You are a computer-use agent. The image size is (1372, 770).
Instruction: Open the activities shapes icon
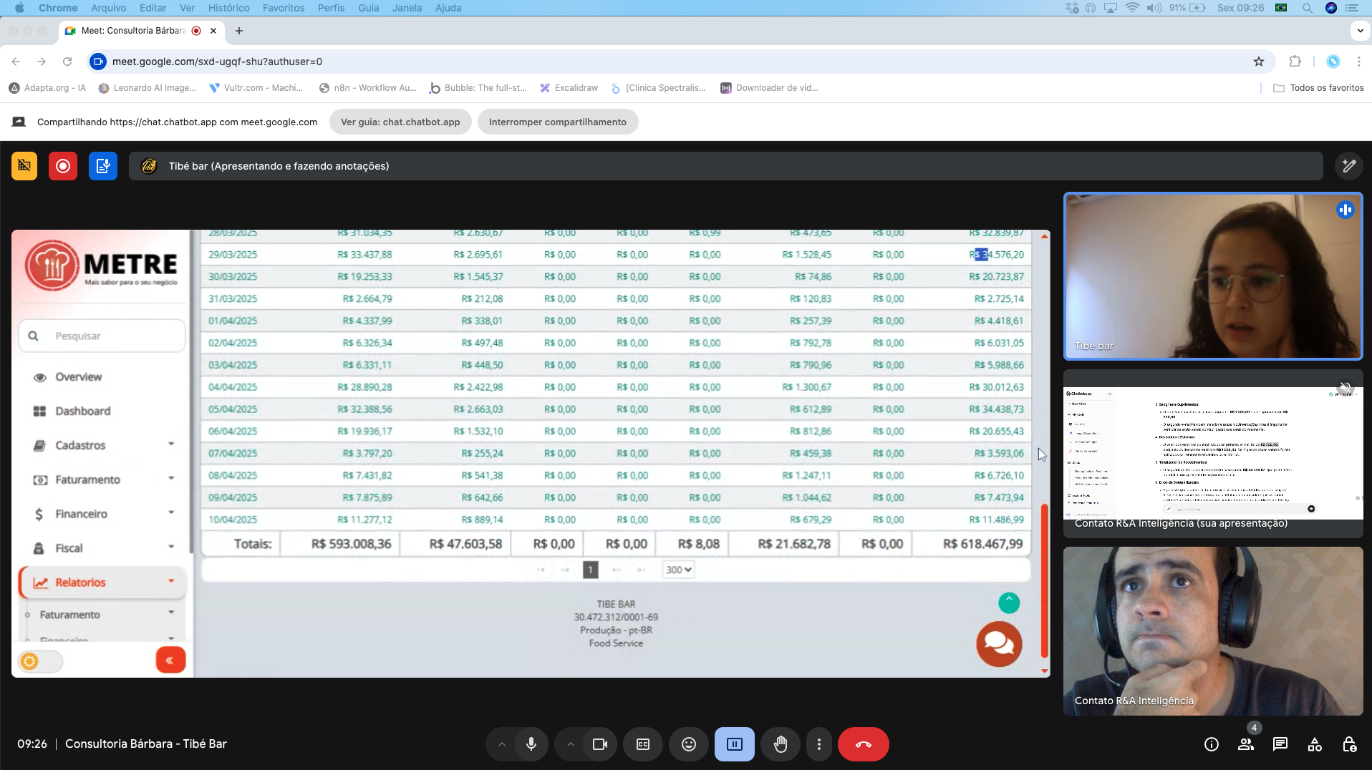1315,744
